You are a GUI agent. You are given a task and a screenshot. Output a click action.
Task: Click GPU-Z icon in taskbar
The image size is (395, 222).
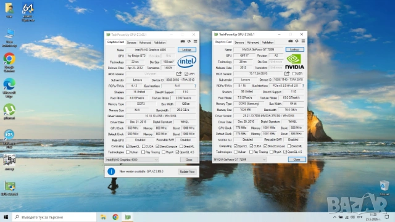tap(128, 217)
